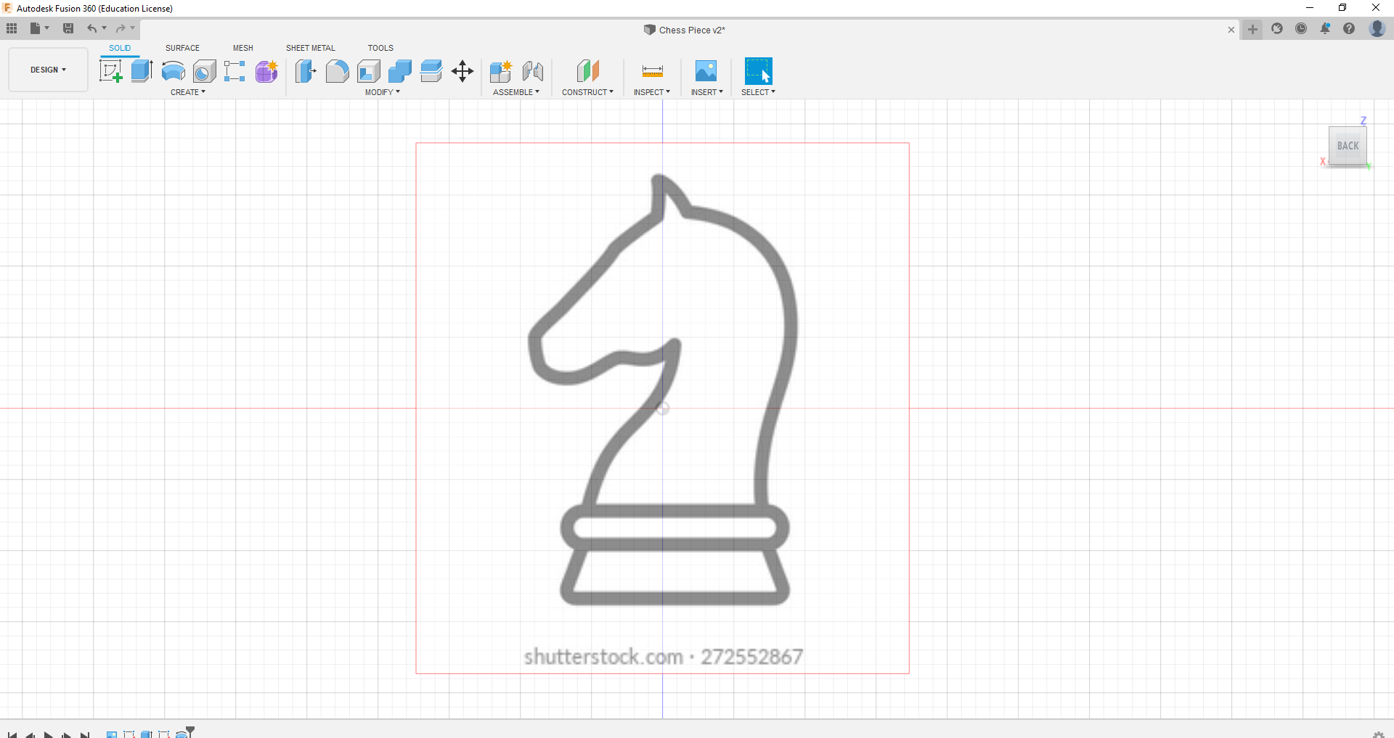Close the Chess Piece v2 tab
This screenshot has width=1394, height=738.
1231,30
